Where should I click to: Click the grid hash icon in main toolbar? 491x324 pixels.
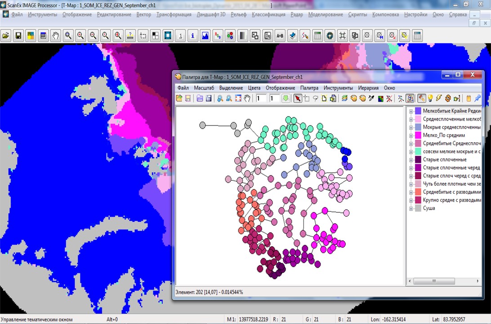[x=343, y=36]
